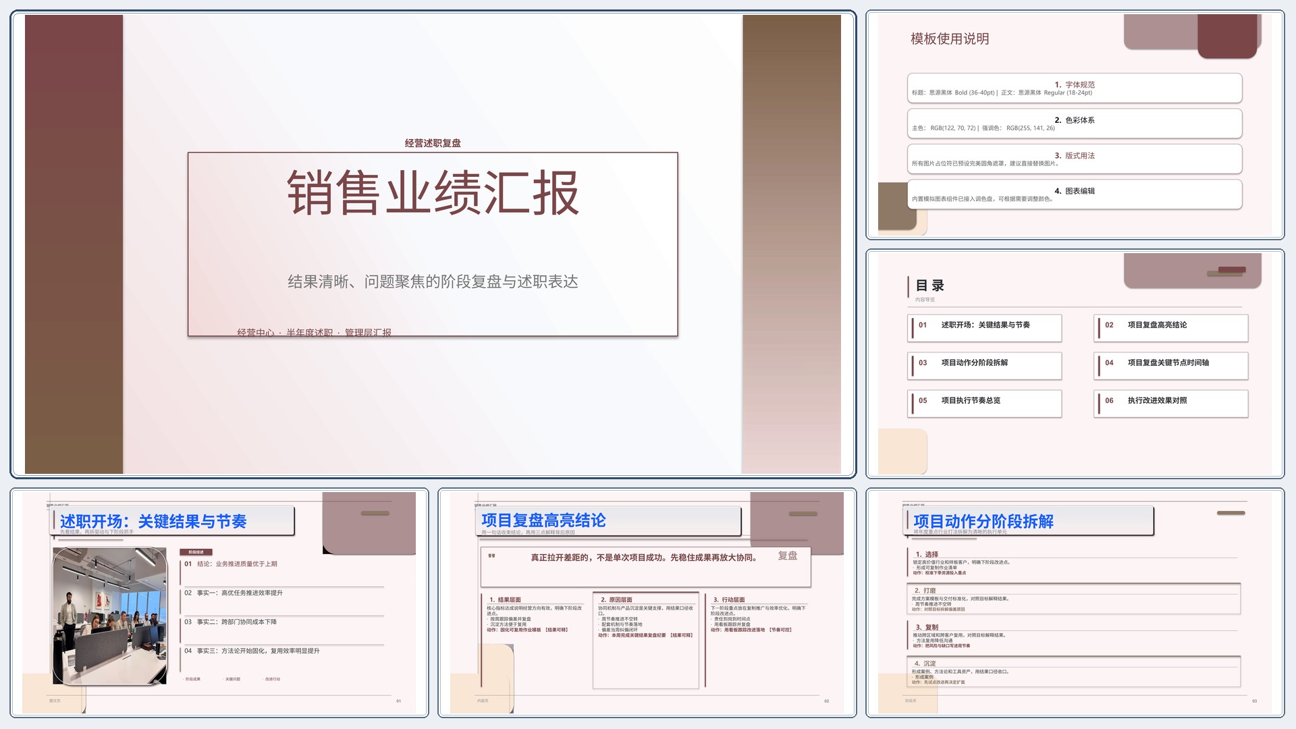Select the 1. 选择 step block
Viewport: 1296px width, 729px height.
point(1074,562)
